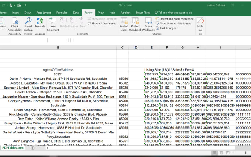Switch to the Draw tab
251x157 pixels.
click(28, 13)
